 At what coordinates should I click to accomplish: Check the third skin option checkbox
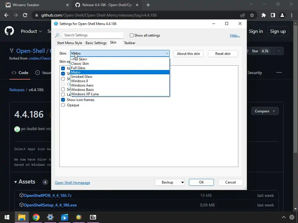tap(63, 79)
